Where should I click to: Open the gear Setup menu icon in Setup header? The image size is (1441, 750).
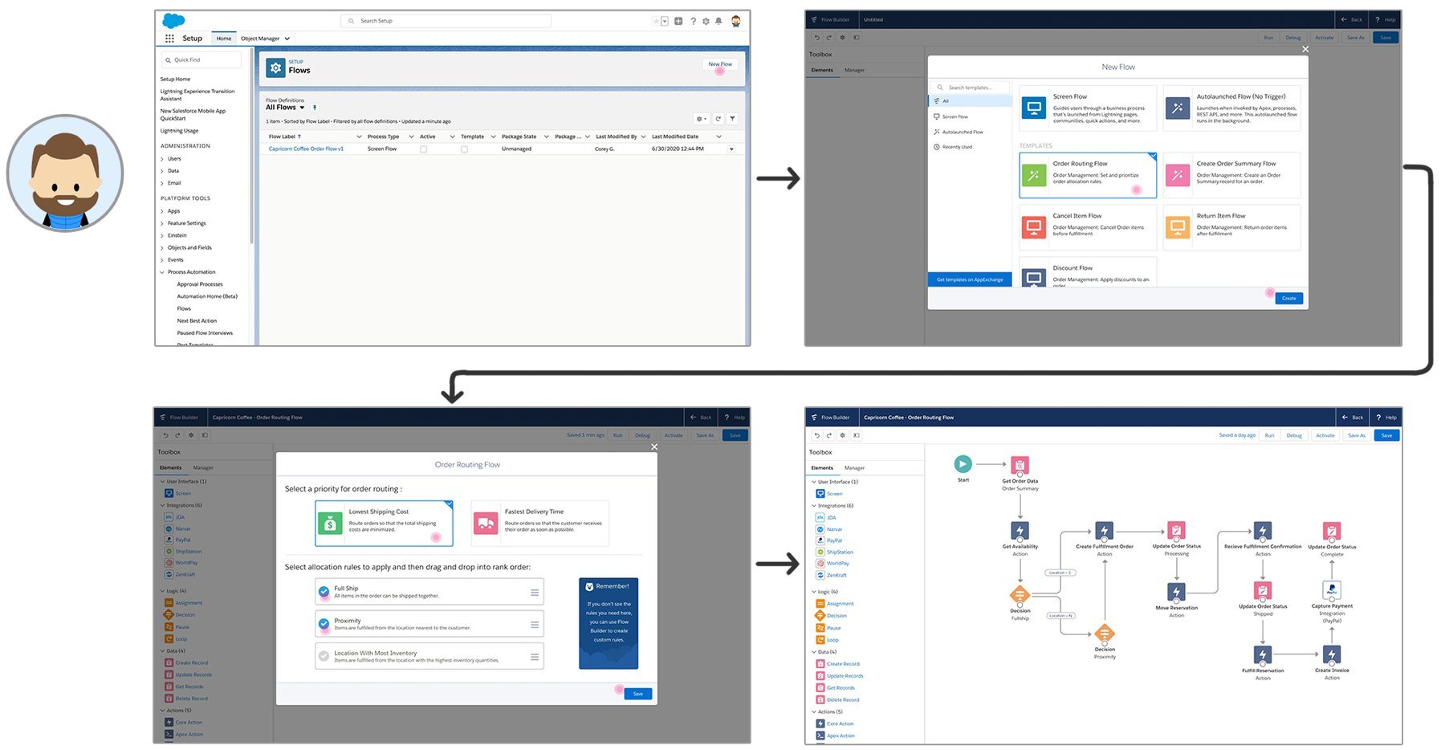click(x=706, y=21)
